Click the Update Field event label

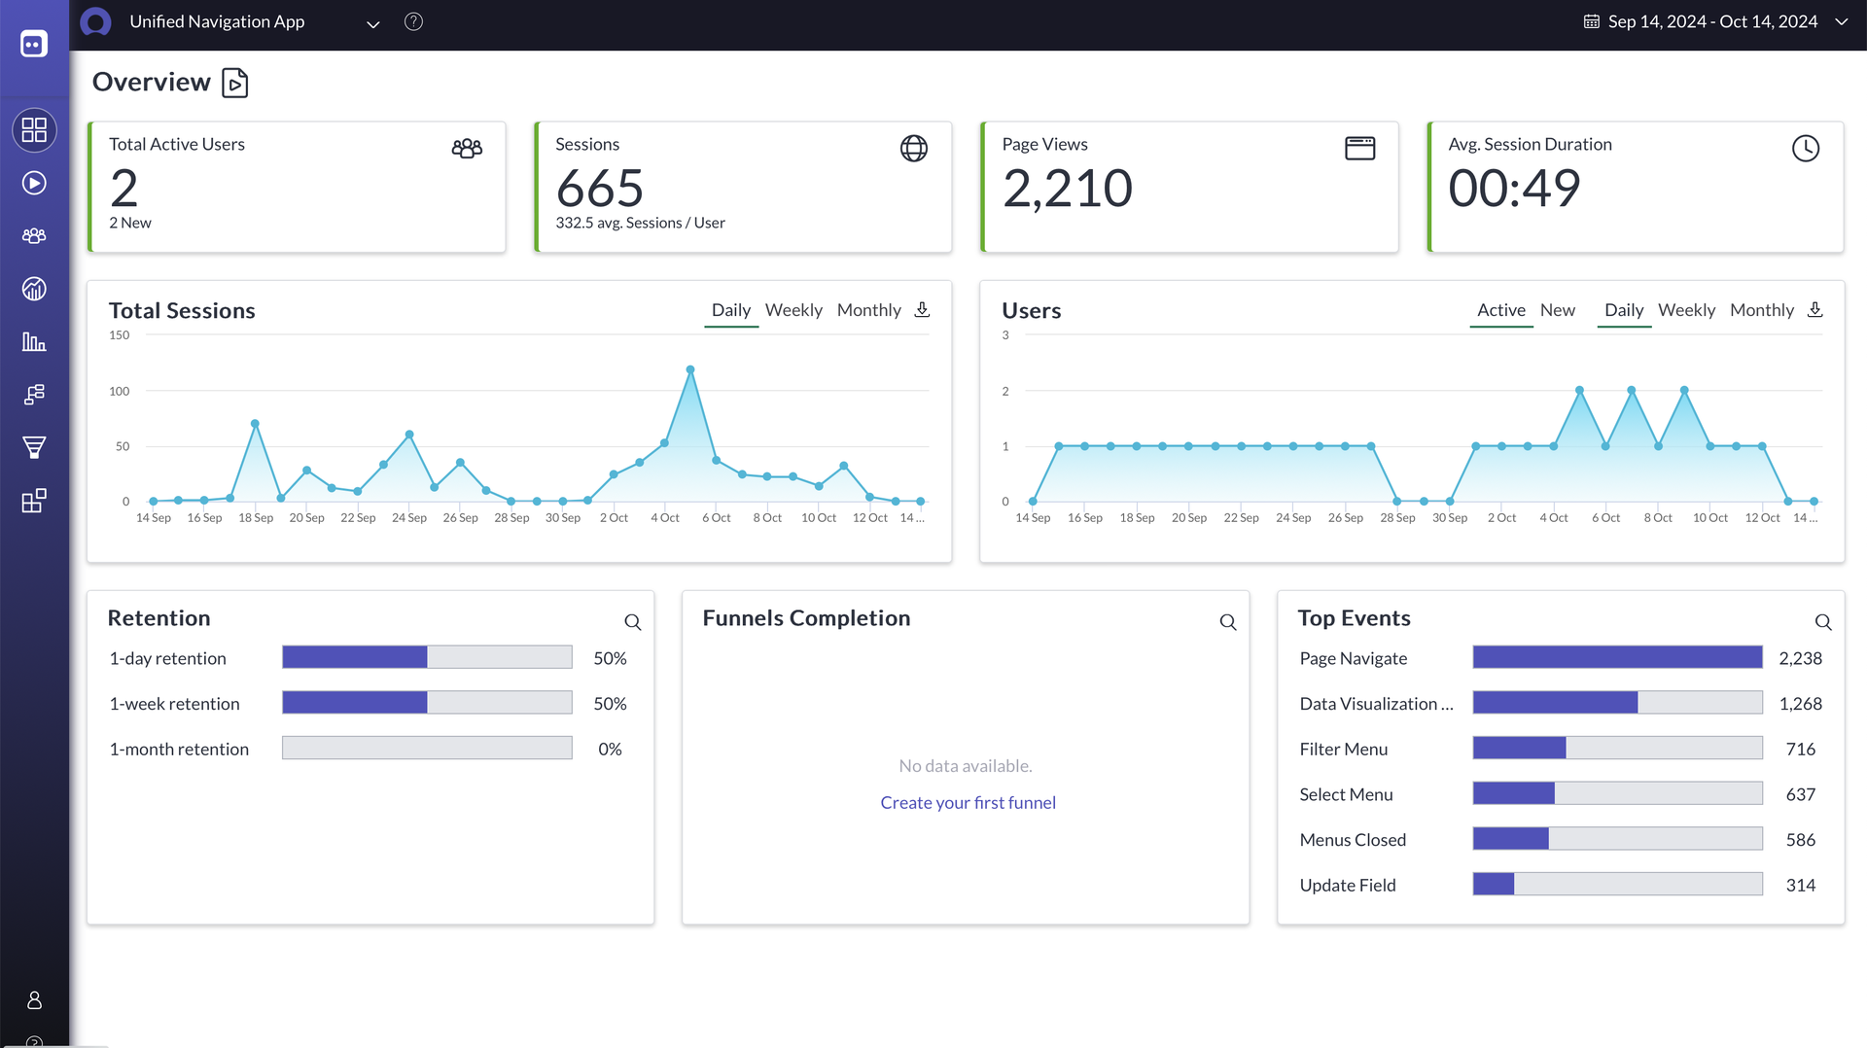1348,886
